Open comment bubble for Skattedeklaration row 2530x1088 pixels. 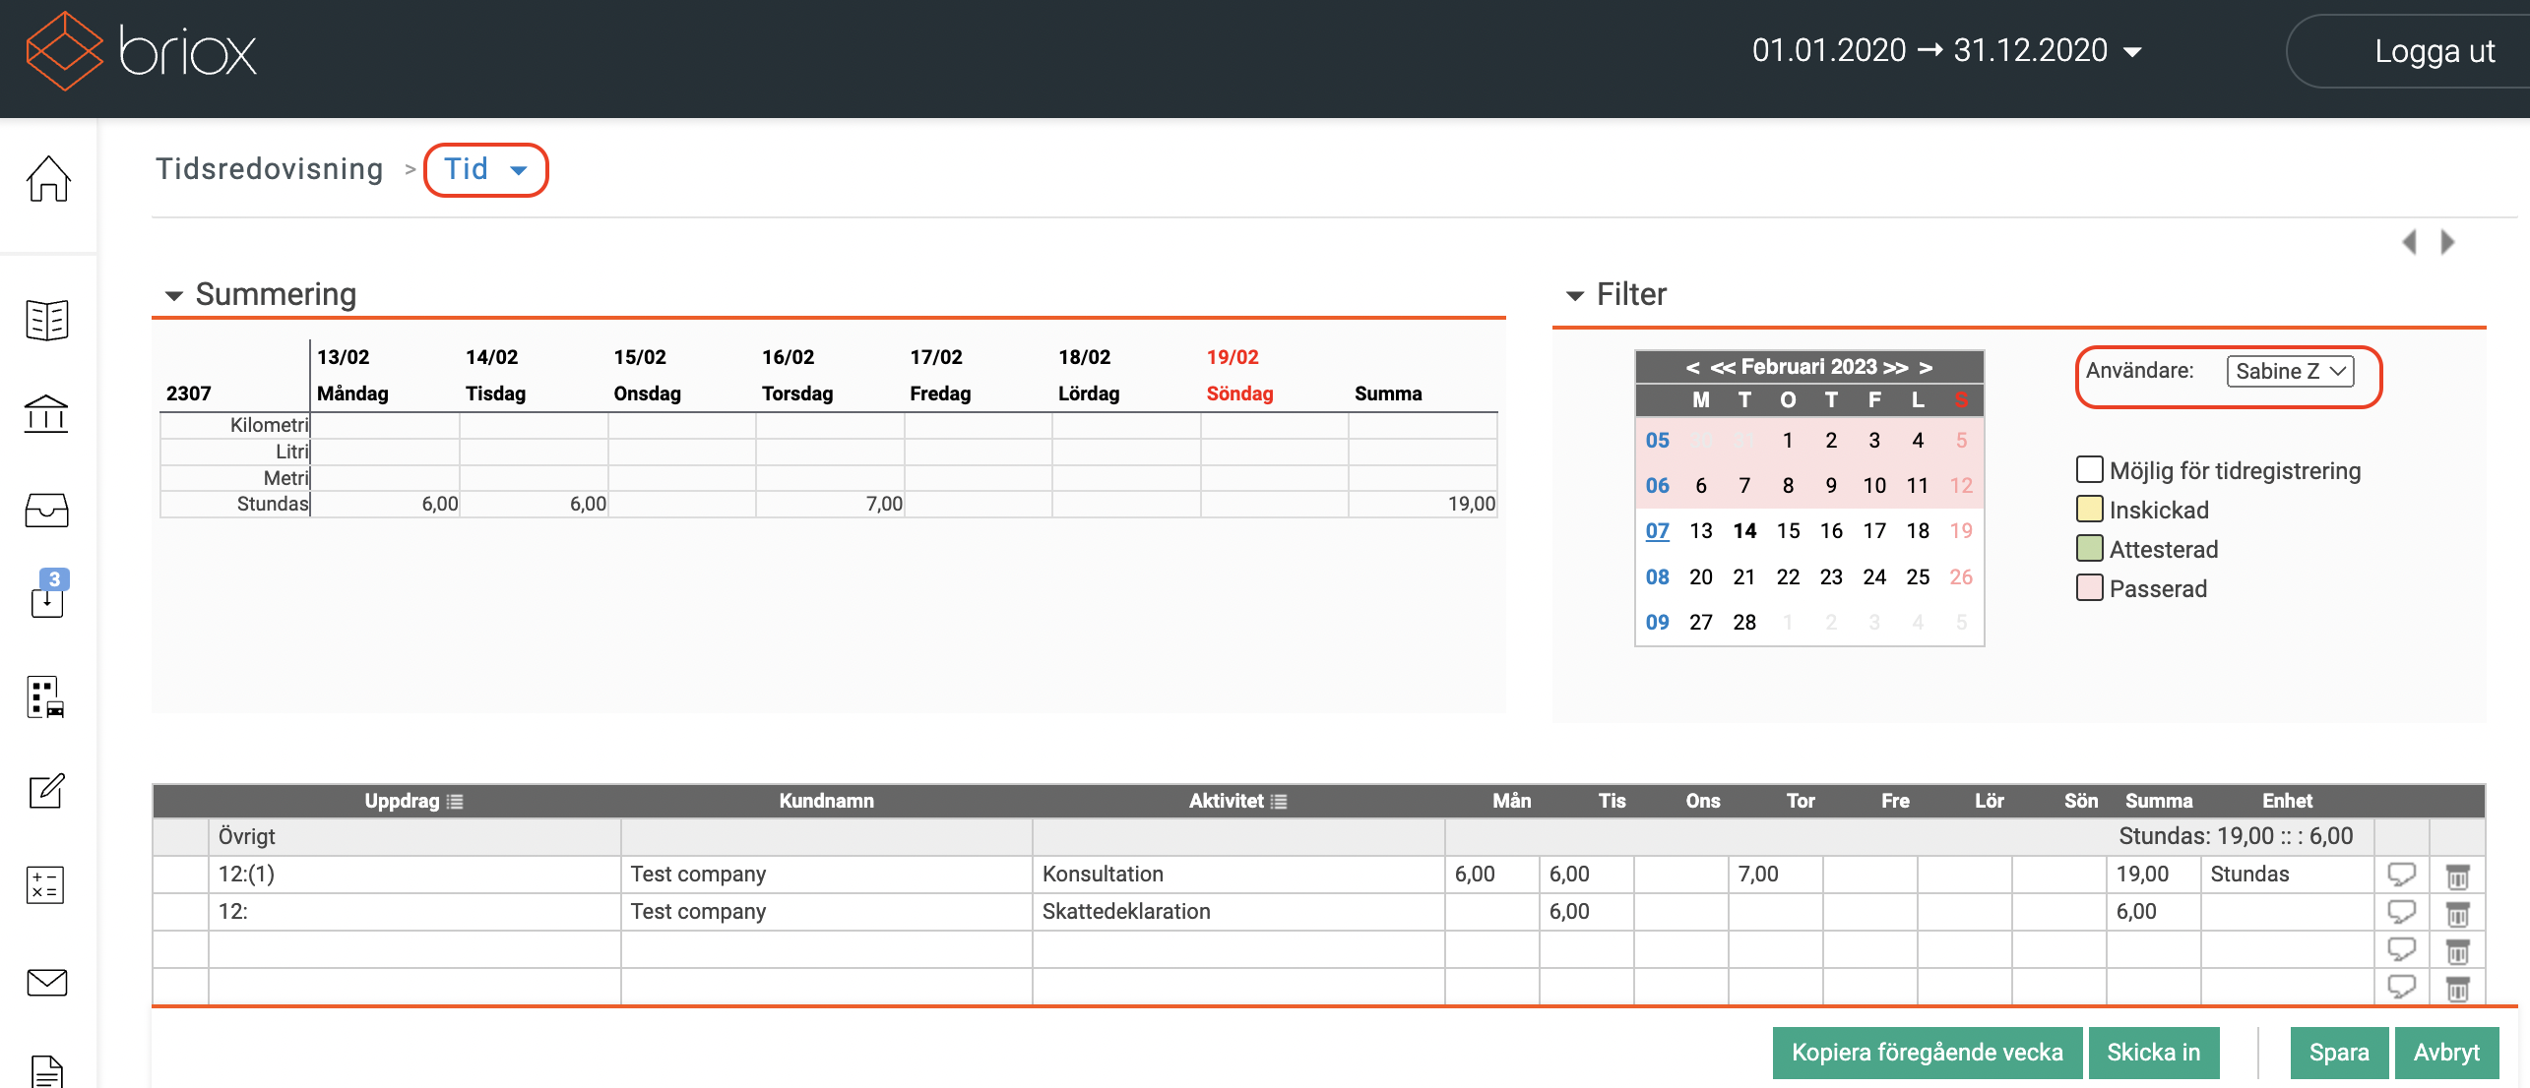coord(2402,911)
